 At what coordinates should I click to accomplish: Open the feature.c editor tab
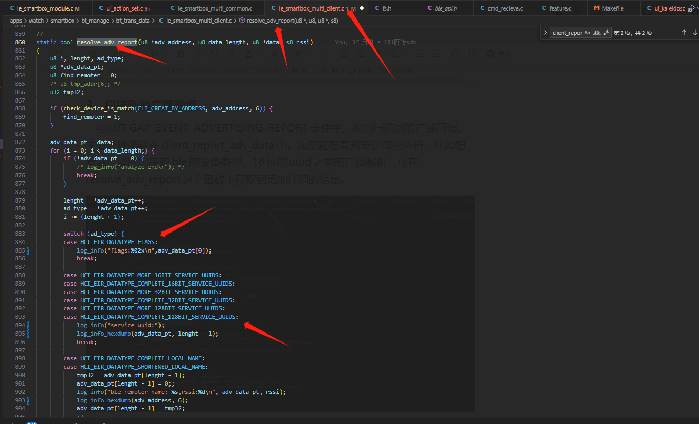[560, 9]
